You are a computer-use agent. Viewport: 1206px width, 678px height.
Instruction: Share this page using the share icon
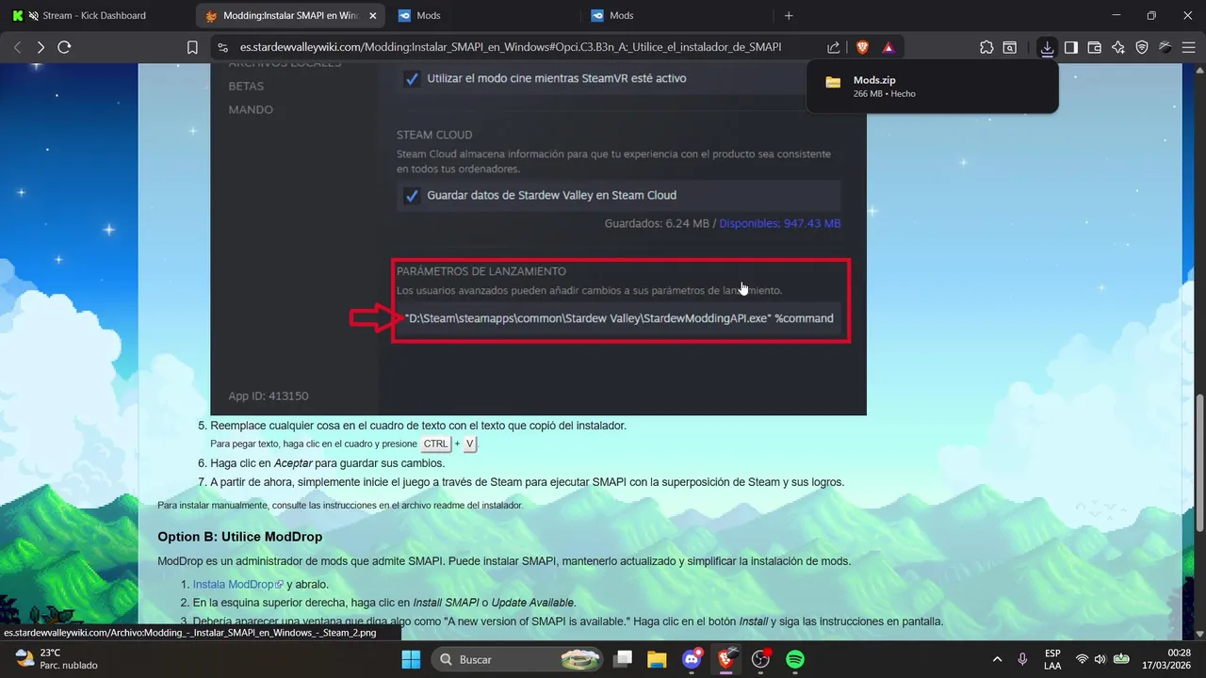[834, 47]
